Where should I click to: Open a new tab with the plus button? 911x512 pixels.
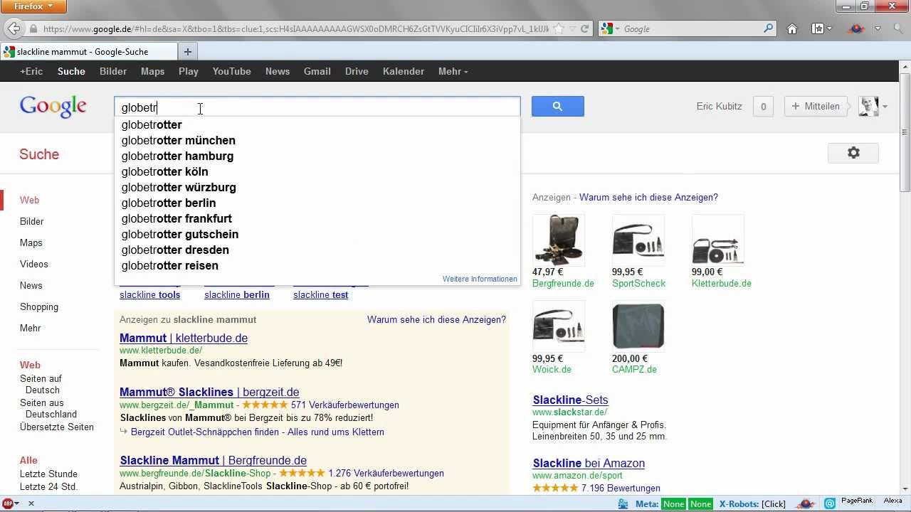click(x=188, y=51)
